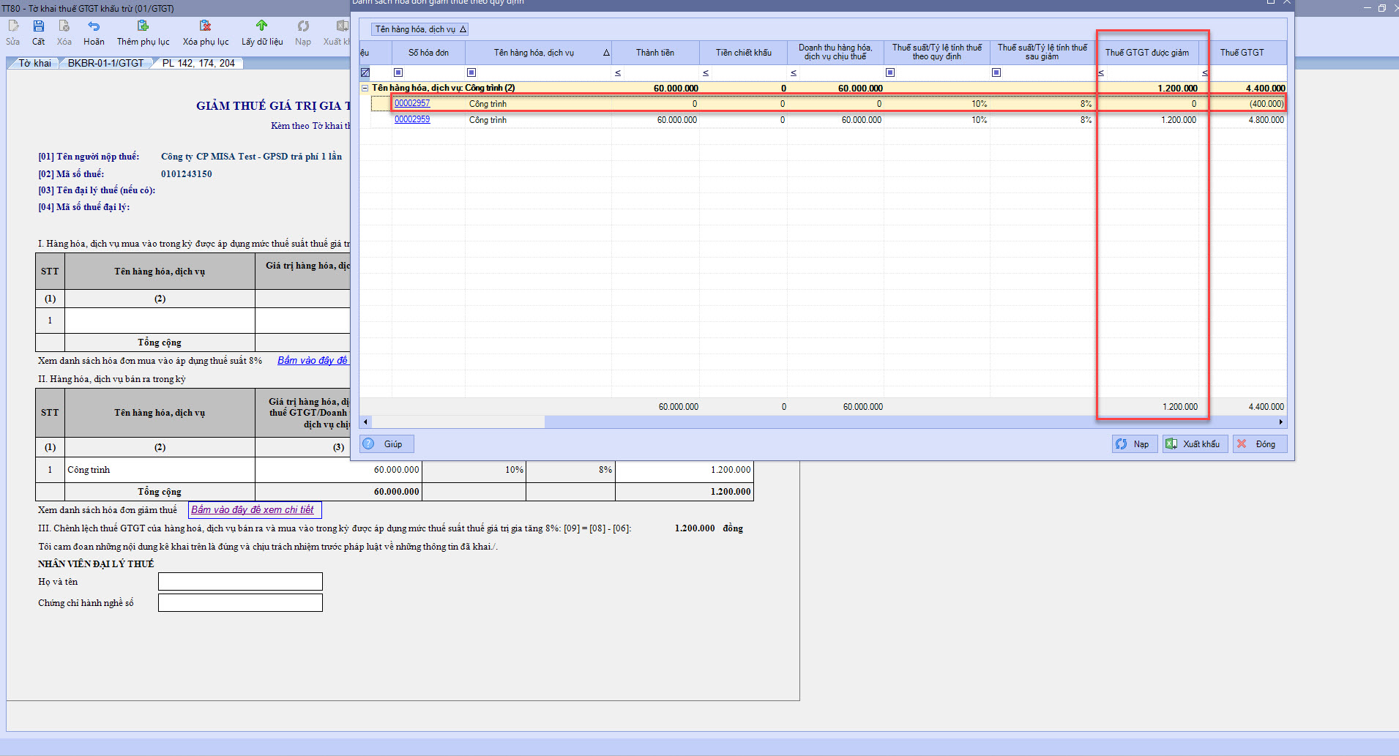
Task: Toggle filter box under Số hóa đơn column
Action: click(398, 72)
